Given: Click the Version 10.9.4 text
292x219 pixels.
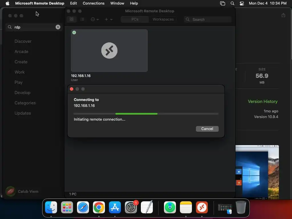Looking at the screenshot, I should pyautogui.click(x=266, y=117).
